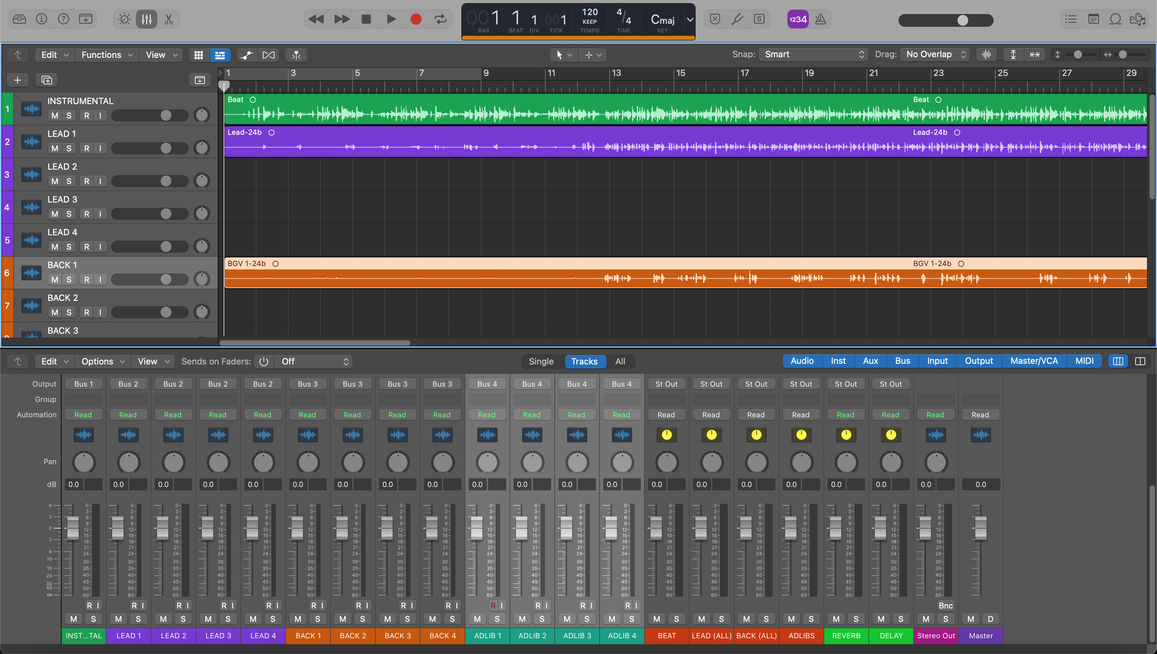Filter the mixer to show Bus channels

[902, 361]
